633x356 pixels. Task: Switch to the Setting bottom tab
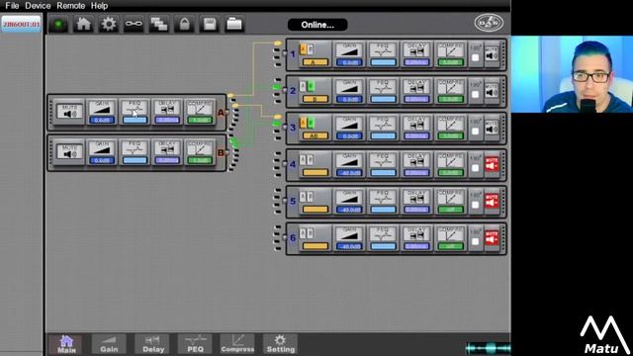281,344
